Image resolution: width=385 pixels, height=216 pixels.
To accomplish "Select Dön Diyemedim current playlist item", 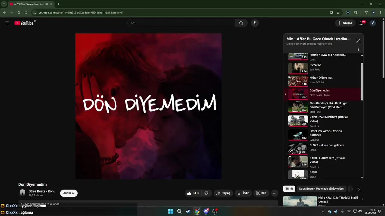I will (322, 94).
